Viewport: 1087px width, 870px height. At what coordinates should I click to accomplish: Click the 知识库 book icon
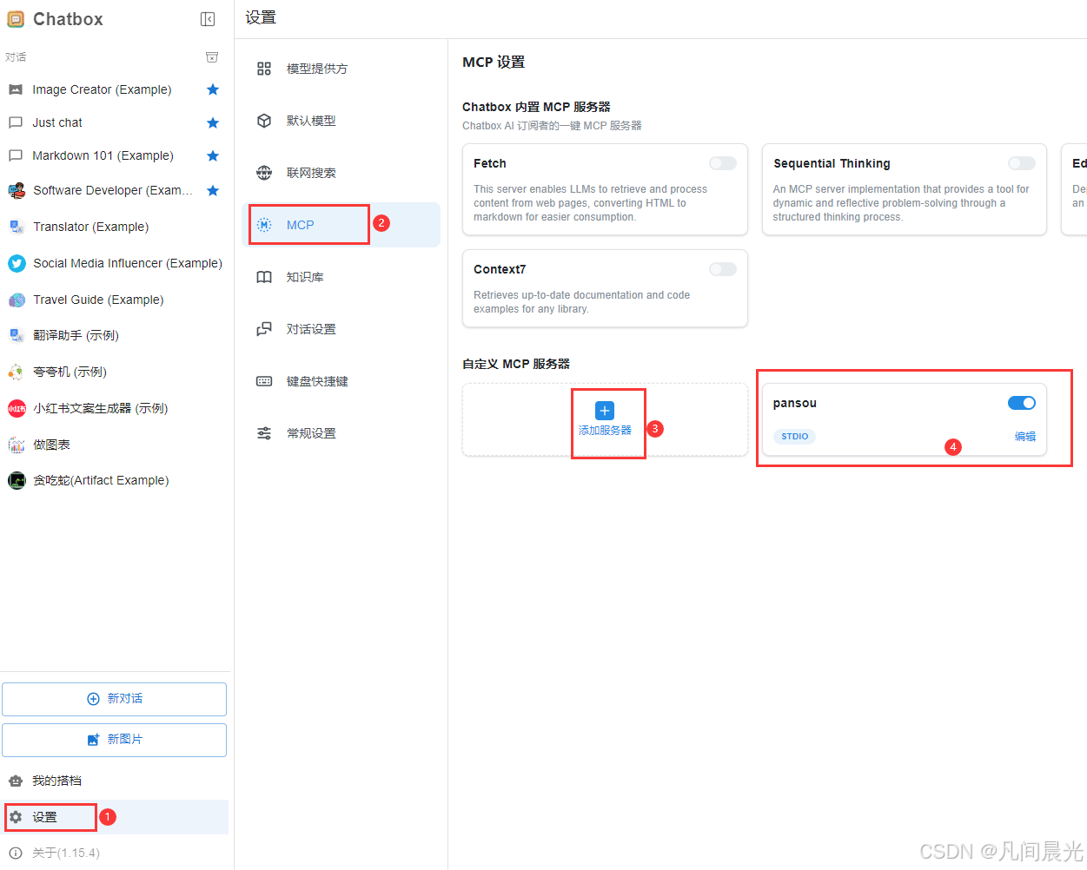pos(264,276)
